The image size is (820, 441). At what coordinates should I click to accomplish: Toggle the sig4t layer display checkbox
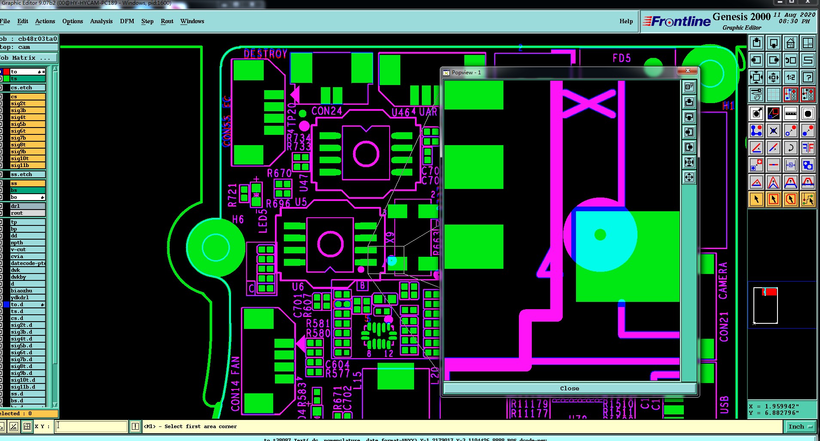point(1,117)
